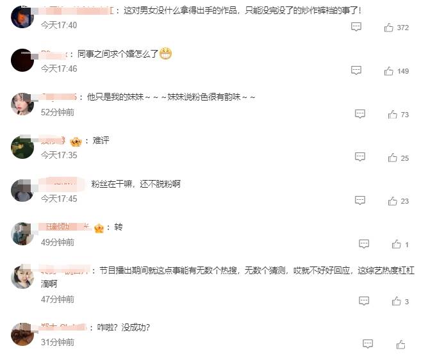428x360 pixels.
Task: Reply to the 粉丝在干嘛 comment
Action: coord(360,200)
